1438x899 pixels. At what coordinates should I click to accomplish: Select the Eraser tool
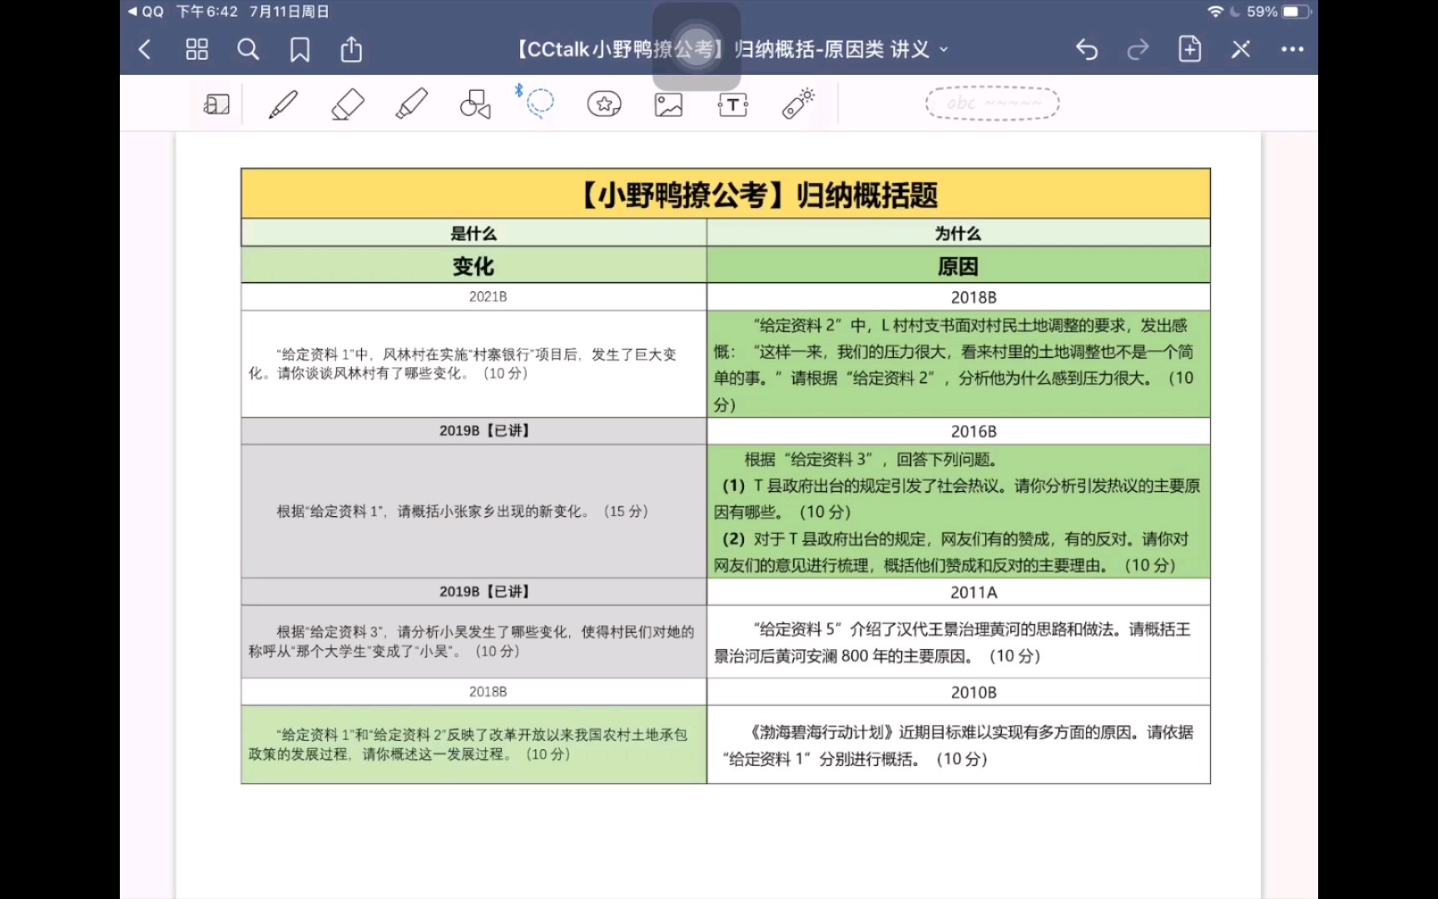(348, 104)
